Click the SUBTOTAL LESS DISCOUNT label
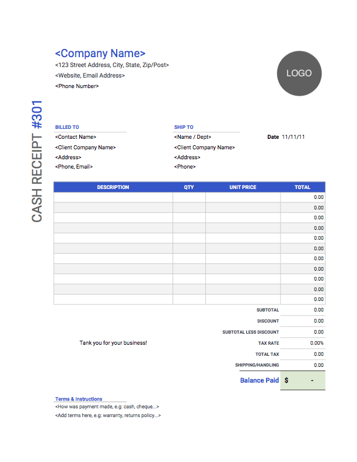The image size is (357, 462). [251, 332]
